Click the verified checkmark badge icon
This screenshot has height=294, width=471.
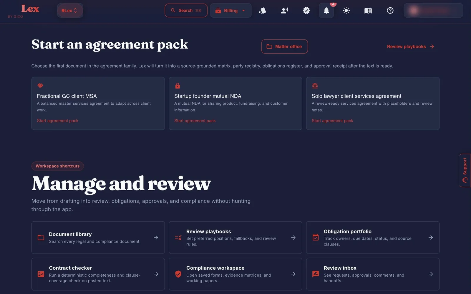[x=306, y=11]
